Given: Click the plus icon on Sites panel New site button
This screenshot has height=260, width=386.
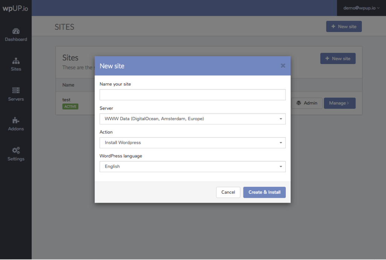Looking at the screenshot, I should click(327, 58).
